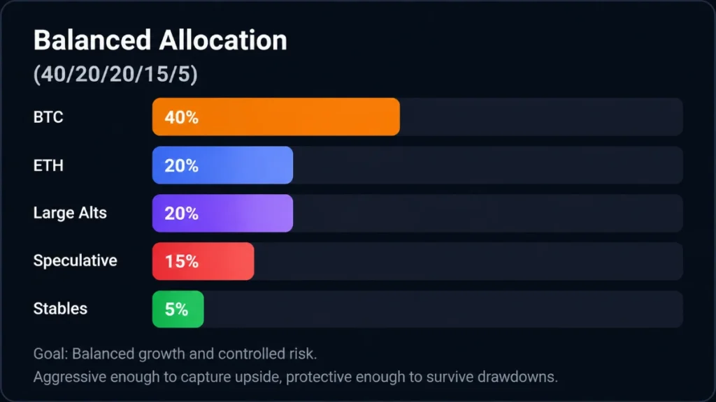
Task: Click the 40% value inside orange bar
Action: (x=181, y=117)
